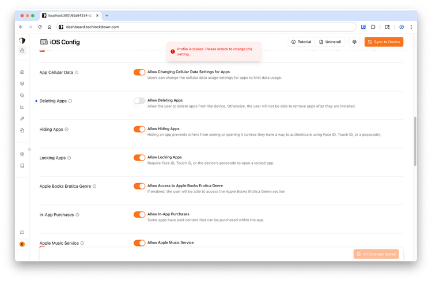The image size is (432, 281).
Task: Open the chart analytics sidebar icon
Action: coord(22,107)
